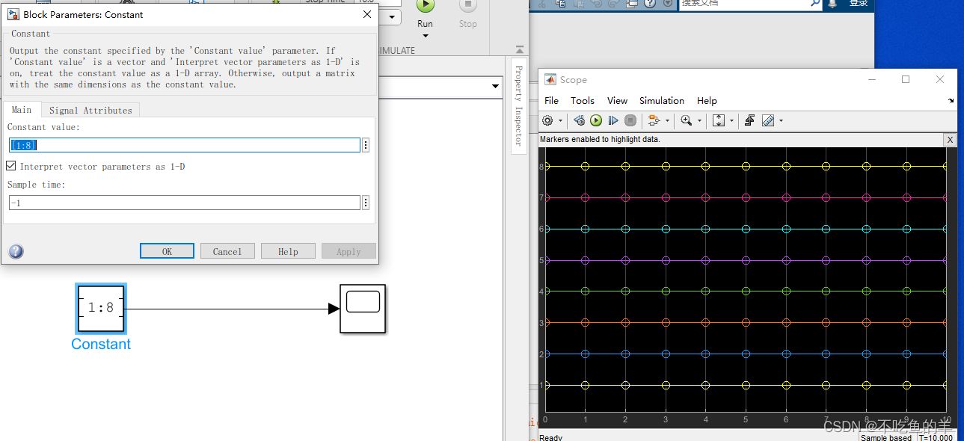Dismiss the markers enabled message bar
The image size is (964, 441).
point(950,140)
